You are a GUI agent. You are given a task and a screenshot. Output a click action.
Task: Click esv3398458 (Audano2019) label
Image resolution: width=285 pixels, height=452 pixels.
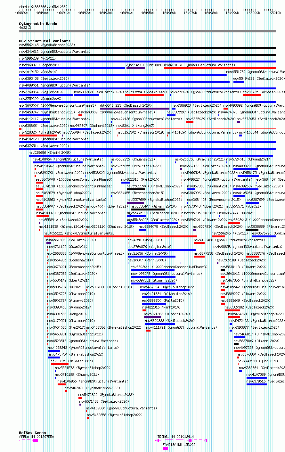pos(69,307)
